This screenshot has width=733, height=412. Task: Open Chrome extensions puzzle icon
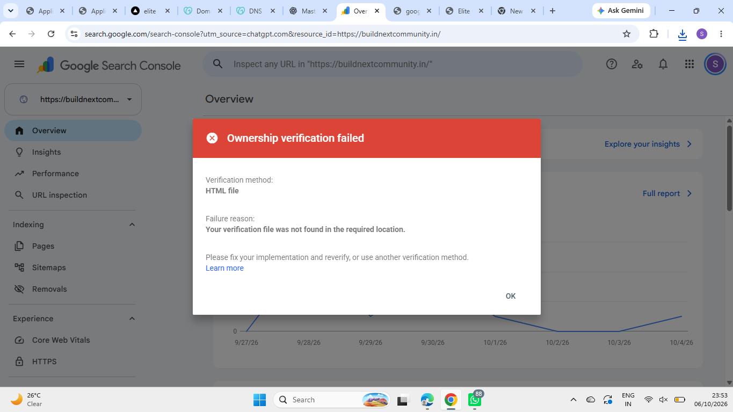[x=654, y=34]
